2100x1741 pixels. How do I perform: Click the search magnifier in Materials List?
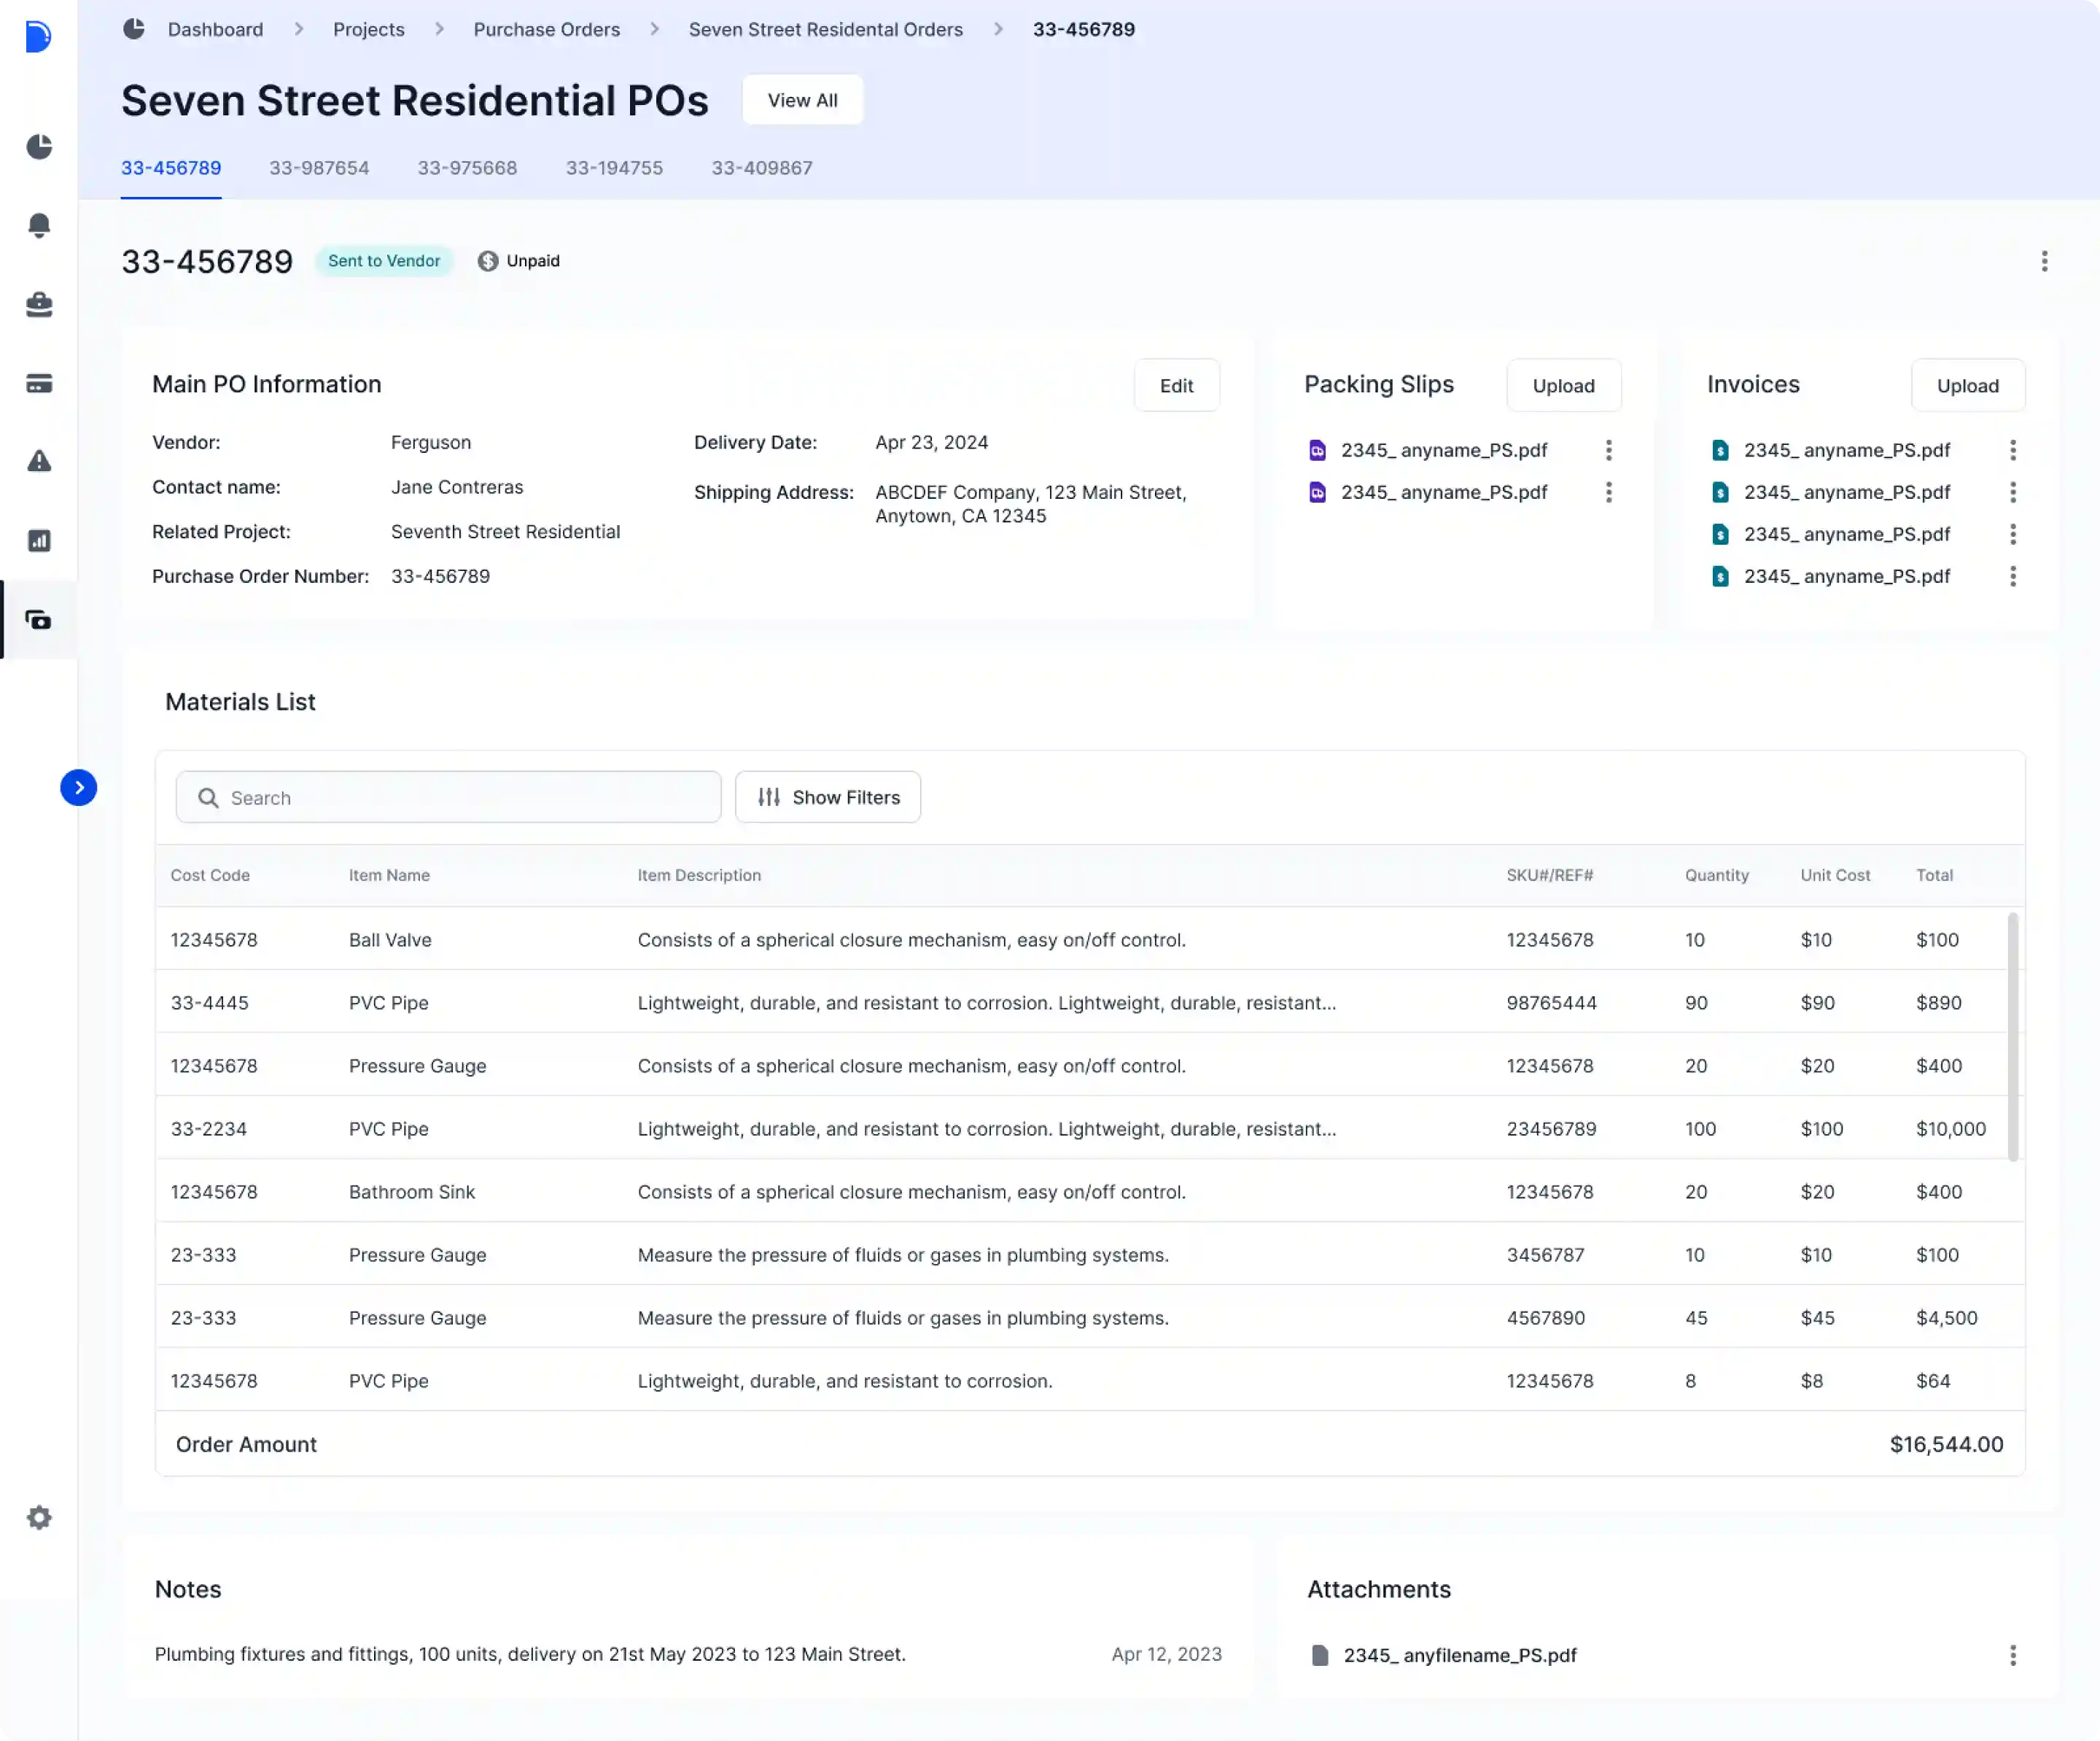209,797
